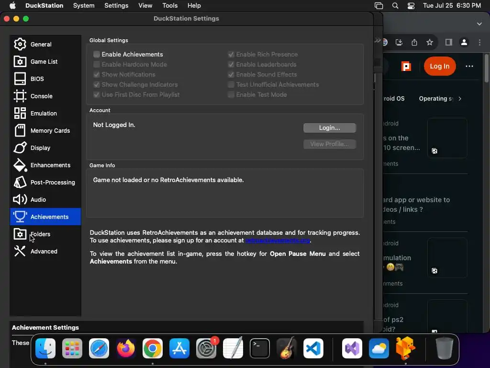Select Achievements trophy category

[45, 217]
